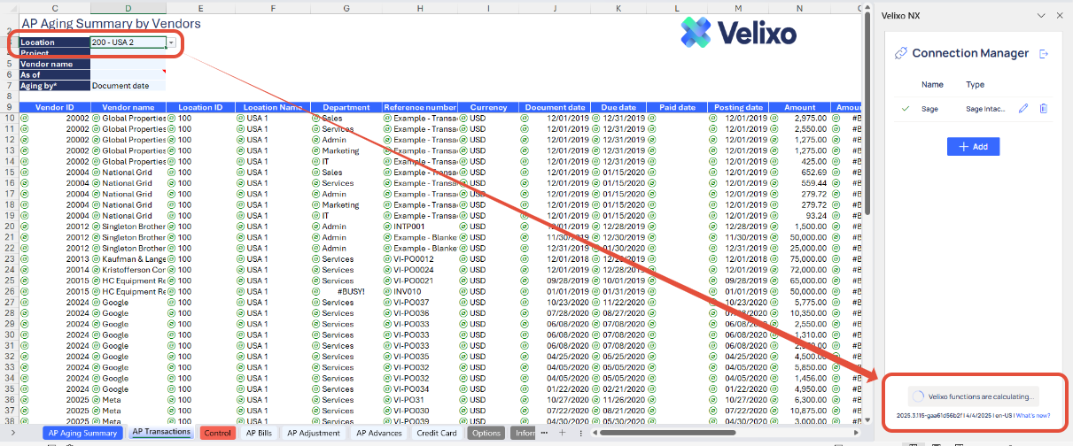The width and height of the screenshot is (1073, 446).
Task: Close the Velixo NX task pane
Action: pyautogui.click(x=1059, y=15)
